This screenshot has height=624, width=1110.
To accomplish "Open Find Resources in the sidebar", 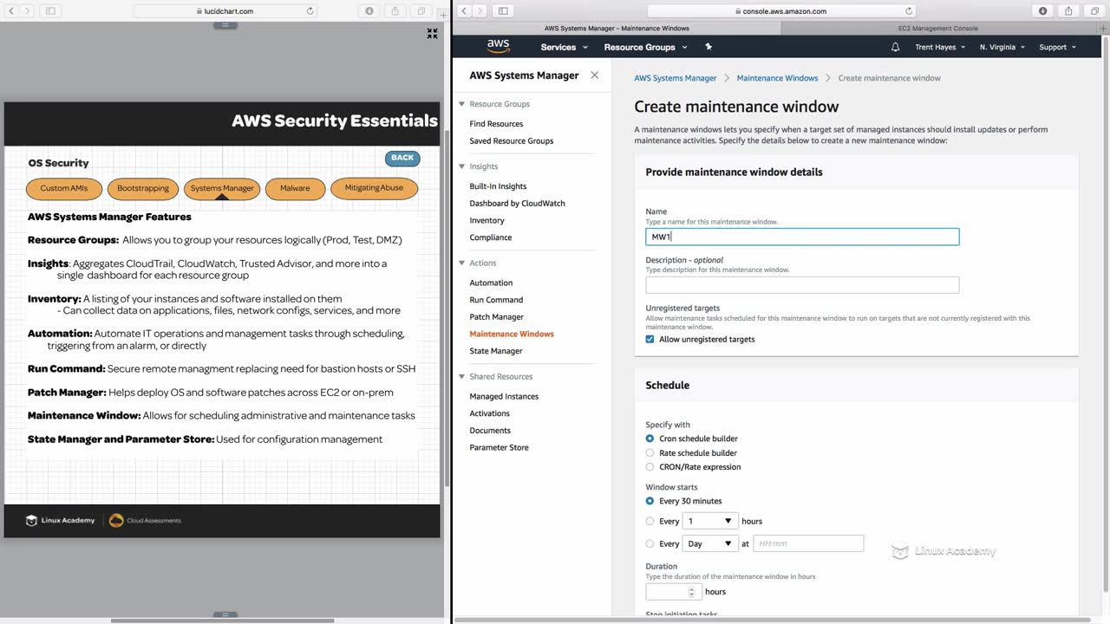I will click(x=496, y=124).
